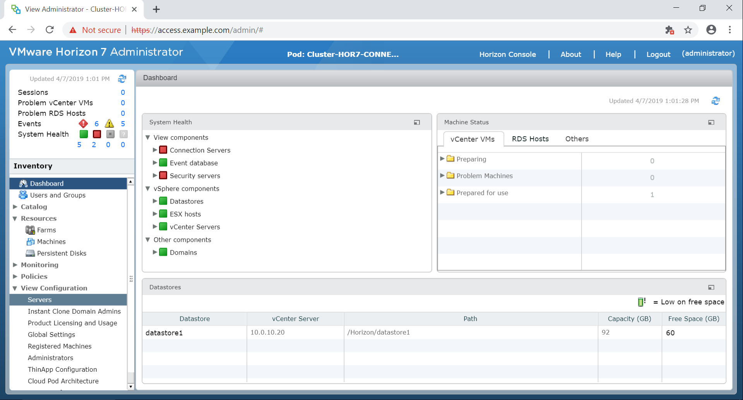Screen dimensions: 743x400
Task: Expand the vCenter Servers node
Action: point(155,226)
